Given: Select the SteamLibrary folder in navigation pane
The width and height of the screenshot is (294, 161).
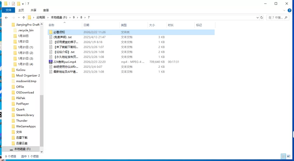Looking at the screenshot, I should pos(25,115).
